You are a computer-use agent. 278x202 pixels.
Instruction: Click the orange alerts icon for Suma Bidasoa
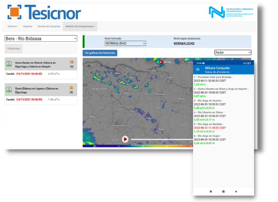pyautogui.click(x=71, y=88)
